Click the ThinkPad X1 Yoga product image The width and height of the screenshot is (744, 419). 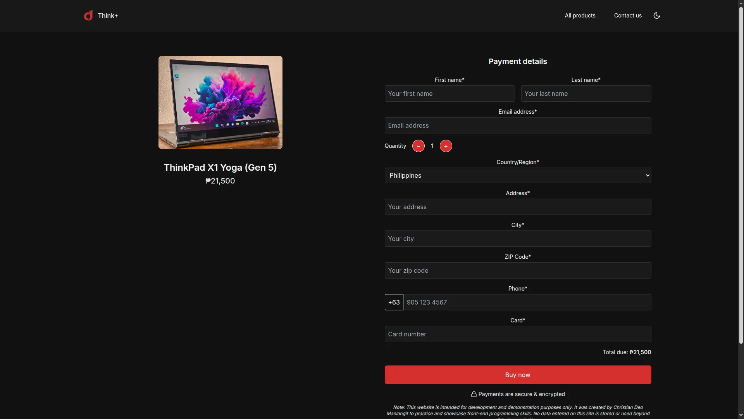coord(220,102)
